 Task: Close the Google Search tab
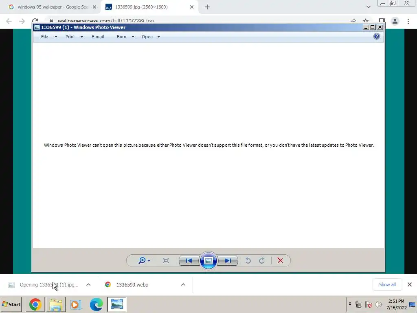pyautogui.click(x=94, y=7)
